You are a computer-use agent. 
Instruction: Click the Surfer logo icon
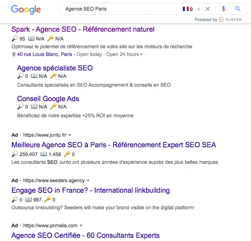[221, 19]
